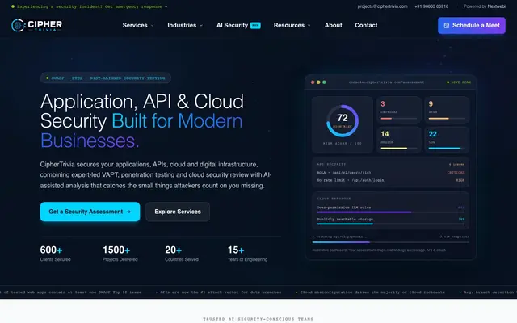Viewport: 517px width, 323px height.
Task: Click the Explore Services button
Action: [x=178, y=212]
